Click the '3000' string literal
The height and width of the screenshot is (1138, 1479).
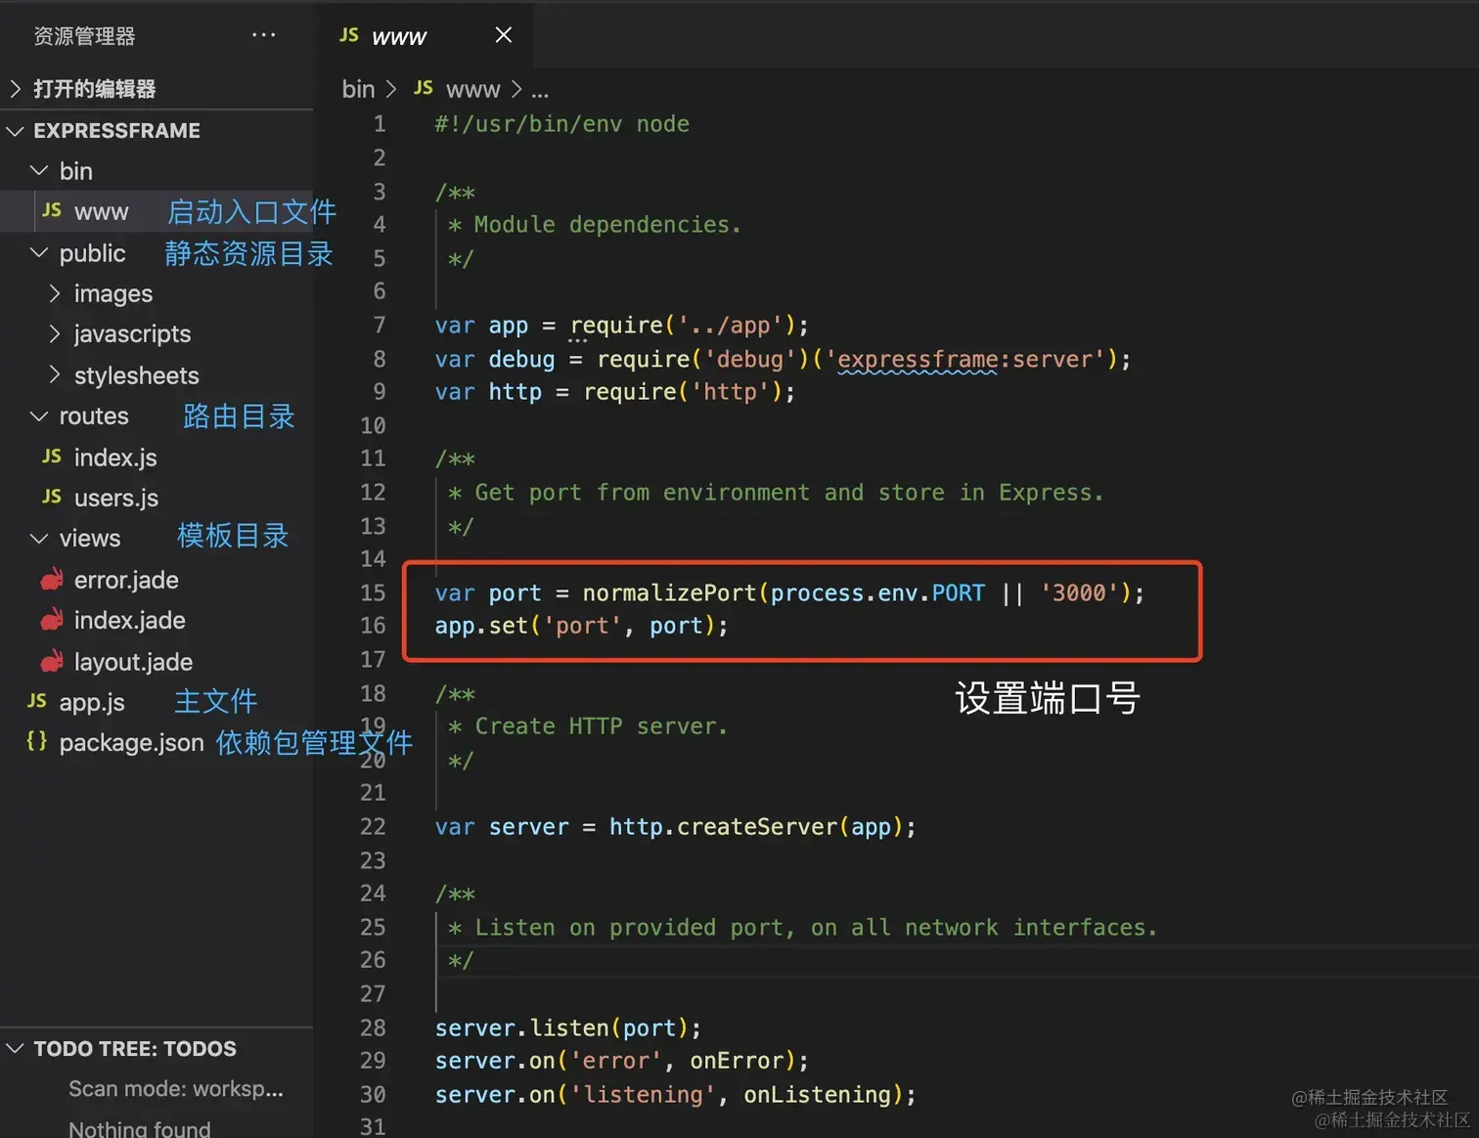(x=1079, y=592)
